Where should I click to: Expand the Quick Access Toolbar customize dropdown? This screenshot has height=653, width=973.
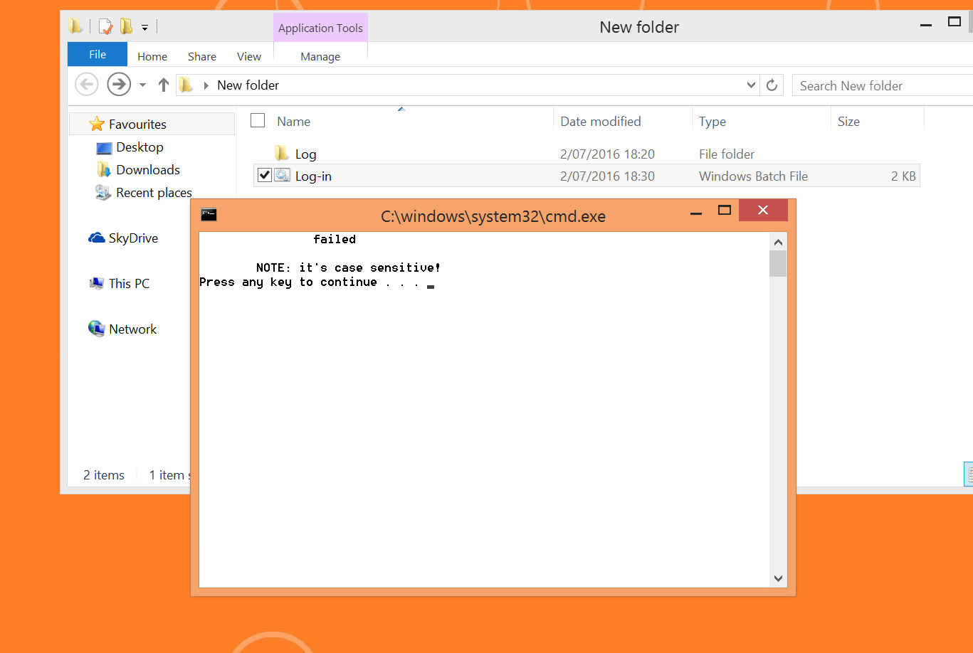pos(144,26)
